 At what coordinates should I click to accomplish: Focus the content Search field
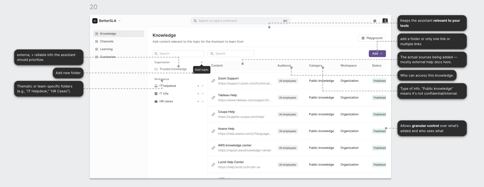[231, 53]
